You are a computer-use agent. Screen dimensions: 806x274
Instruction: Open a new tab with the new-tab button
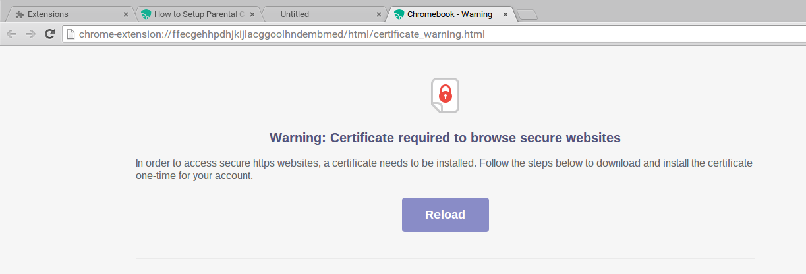coord(527,14)
